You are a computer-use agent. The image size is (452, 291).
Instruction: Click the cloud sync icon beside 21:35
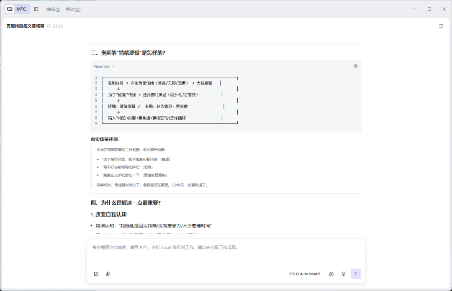49,26
